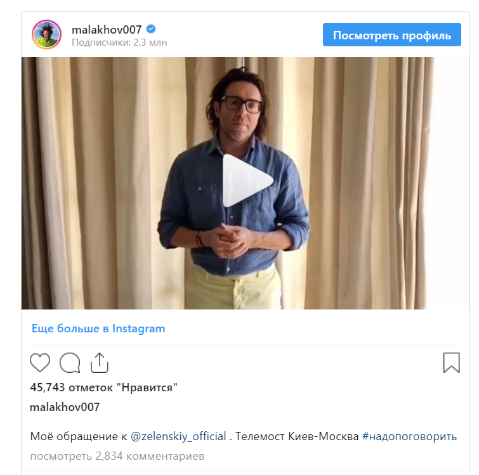Open comments via speech bubble icon

70,363
